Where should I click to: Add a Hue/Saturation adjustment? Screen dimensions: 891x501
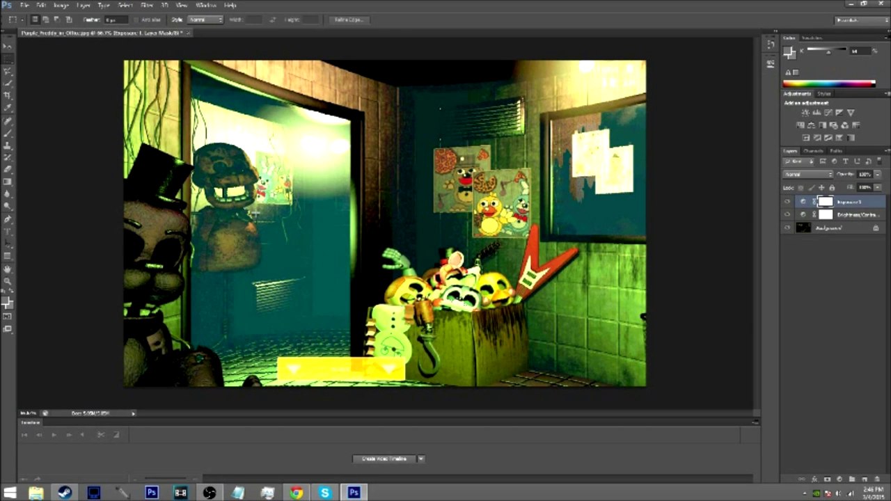[x=801, y=125]
